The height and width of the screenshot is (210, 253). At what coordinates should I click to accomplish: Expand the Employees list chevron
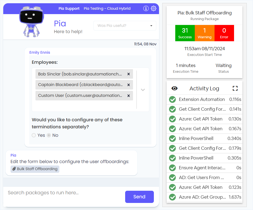(x=143, y=90)
